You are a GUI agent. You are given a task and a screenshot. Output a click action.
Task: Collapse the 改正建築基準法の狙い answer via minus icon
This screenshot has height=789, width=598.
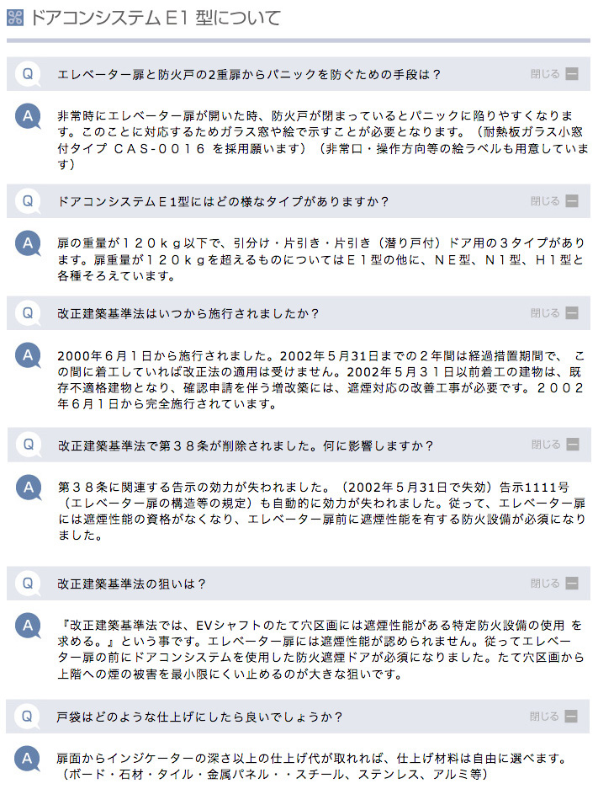pyautogui.click(x=572, y=584)
